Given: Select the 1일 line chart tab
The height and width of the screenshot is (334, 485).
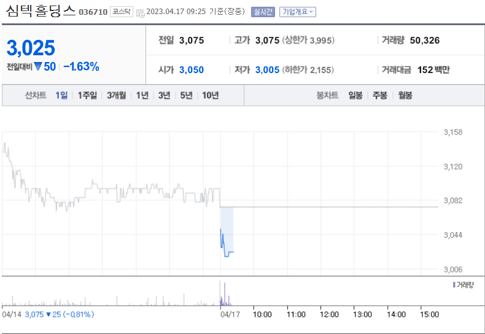Looking at the screenshot, I should (x=61, y=95).
